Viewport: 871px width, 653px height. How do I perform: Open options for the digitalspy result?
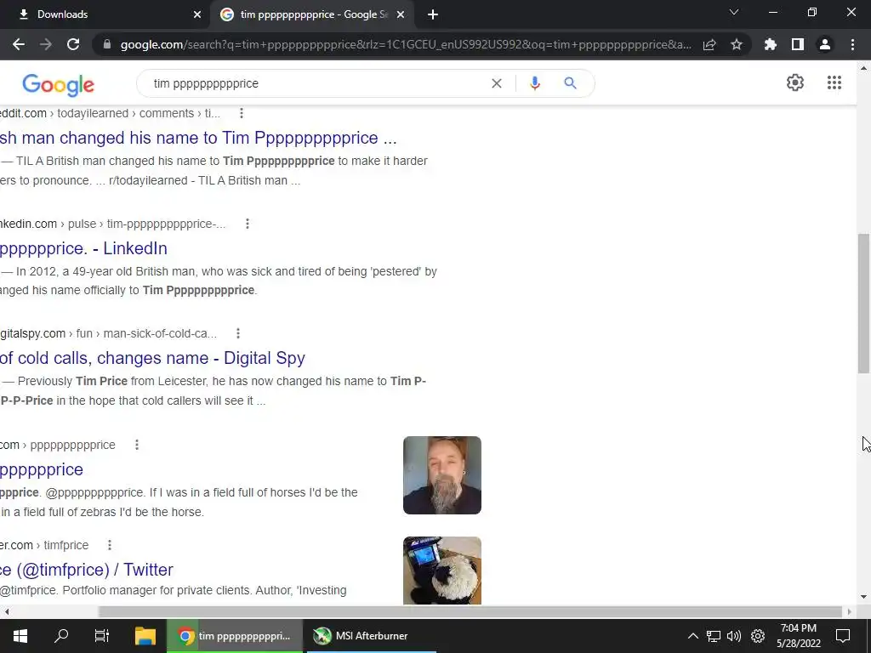pos(238,333)
